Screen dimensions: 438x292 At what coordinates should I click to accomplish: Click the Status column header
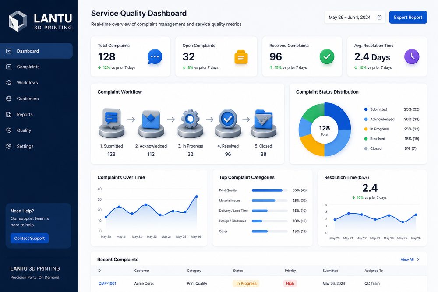pos(238,271)
